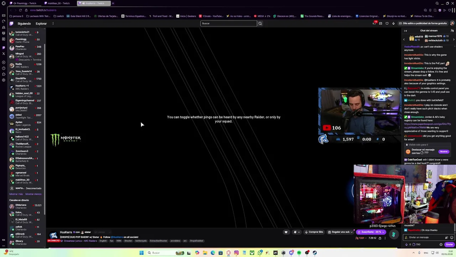
Task: Click the Twitch search input field
Action: click(228, 24)
